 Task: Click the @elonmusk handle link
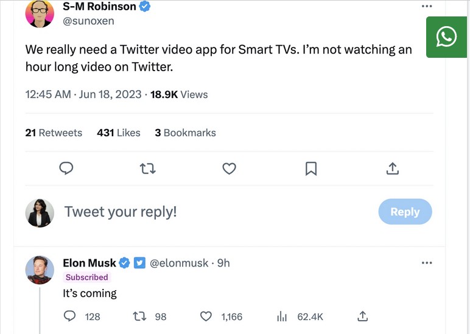pyautogui.click(x=180, y=263)
